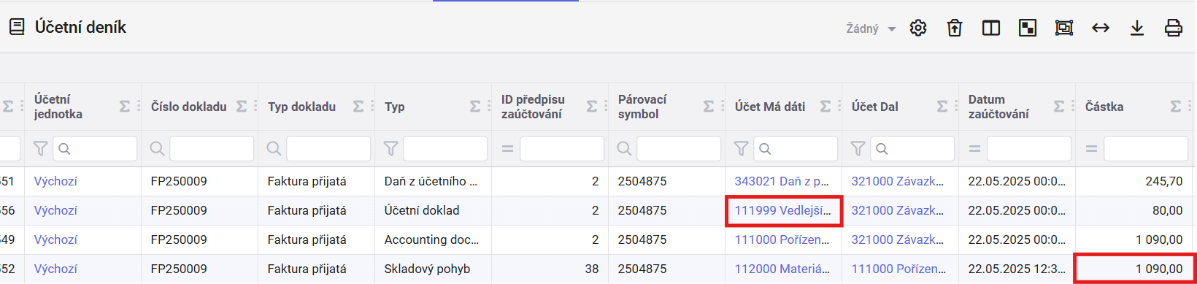The image size is (1197, 284).
Task: Click sigma icon in Párovací symbol column
Action: tap(709, 107)
